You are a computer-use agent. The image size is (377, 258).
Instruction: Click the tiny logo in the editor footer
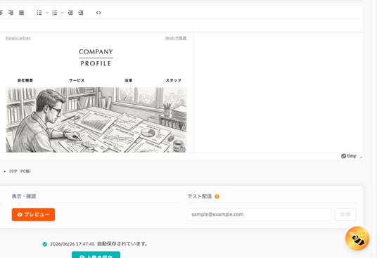[348, 156]
